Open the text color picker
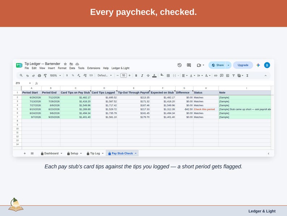Image resolution: width=287 pixels, height=216 pixels. (154, 76)
